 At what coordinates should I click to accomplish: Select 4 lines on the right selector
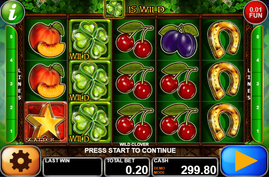click(x=258, y=60)
